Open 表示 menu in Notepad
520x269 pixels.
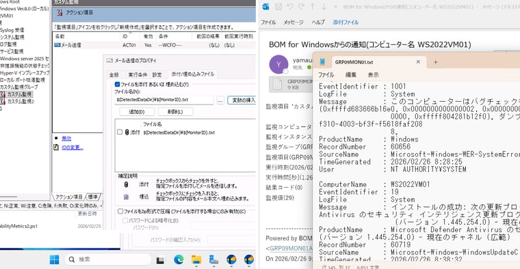373,75
